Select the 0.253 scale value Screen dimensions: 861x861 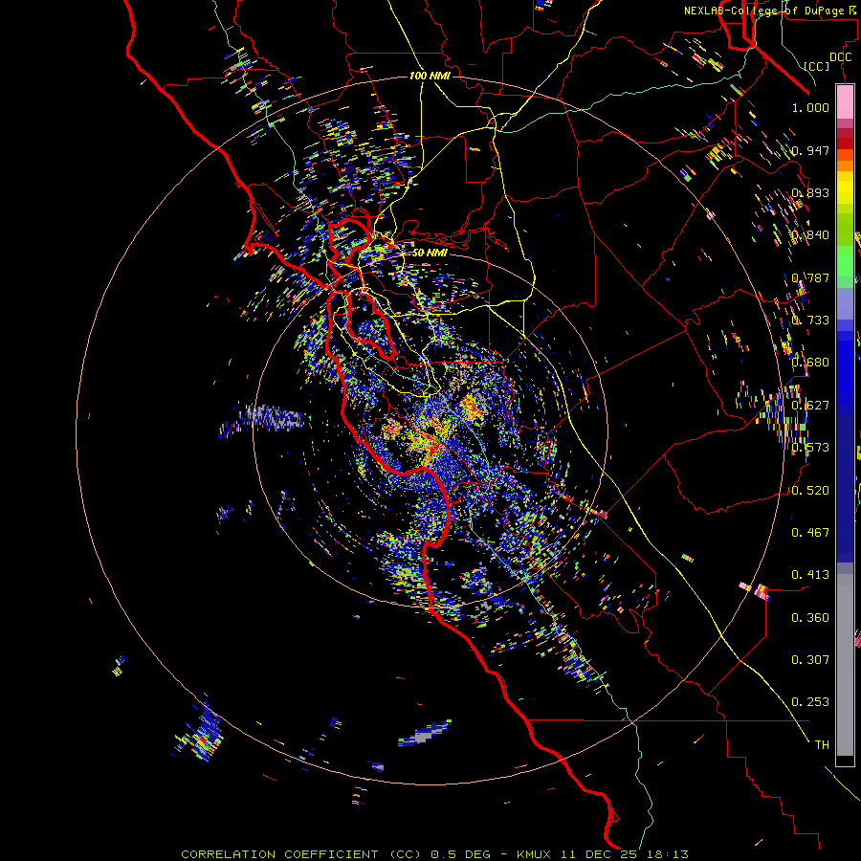click(x=810, y=702)
